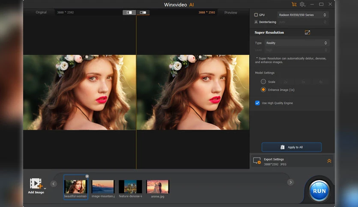Select the Scale radio button
Screen dimensions: 358x207
click(x=263, y=82)
